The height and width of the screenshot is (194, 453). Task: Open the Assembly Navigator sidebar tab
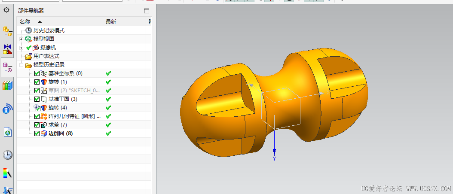(7, 31)
